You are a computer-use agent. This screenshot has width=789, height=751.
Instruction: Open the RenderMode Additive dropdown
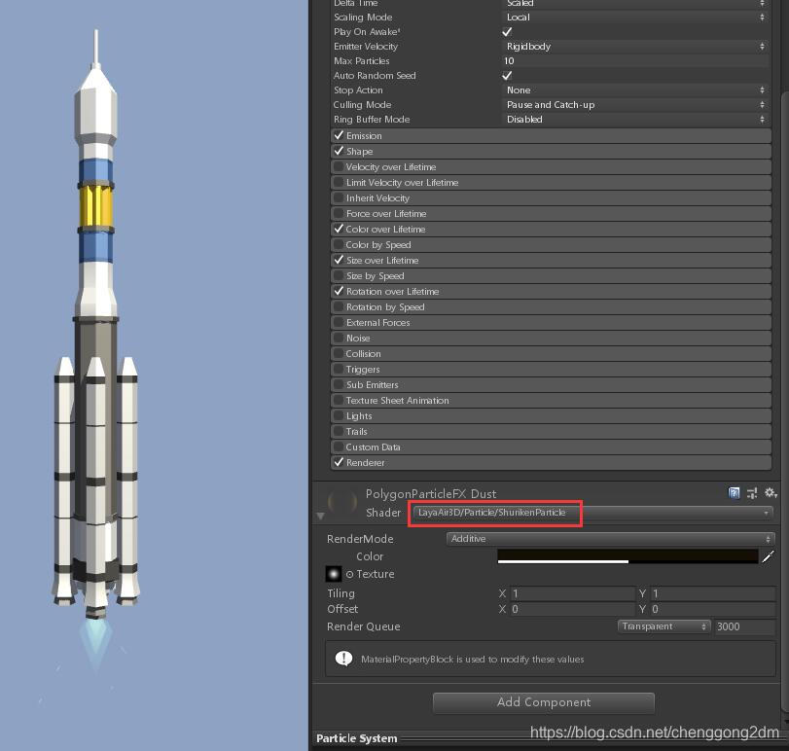pos(608,538)
